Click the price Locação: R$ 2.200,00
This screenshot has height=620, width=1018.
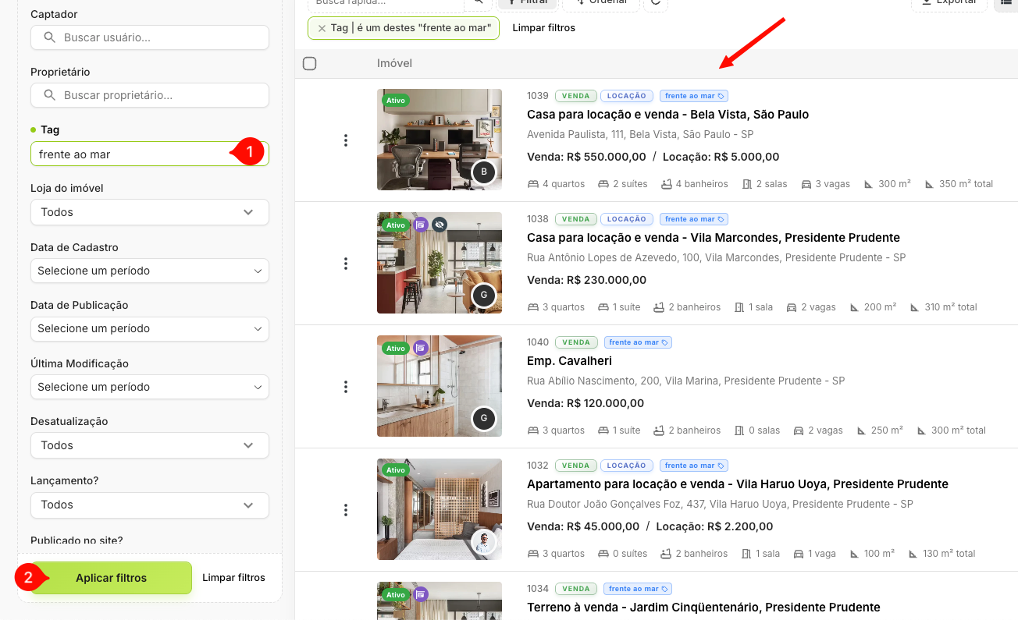pyautogui.click(x=714, y=526)
